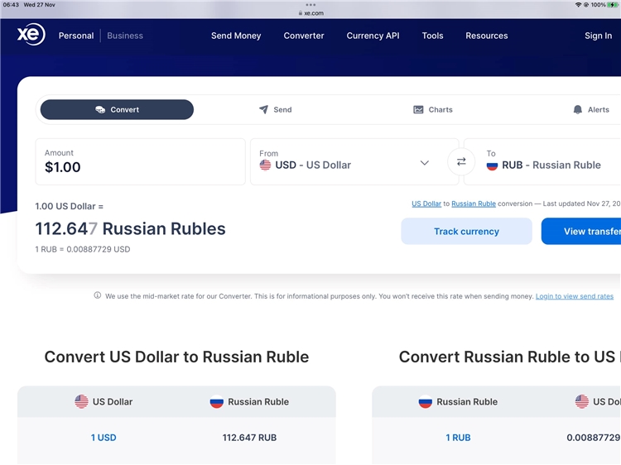Click Convert US Dollar to Russian Ruble heading
The image size is (621, 465).
point(176,357)
